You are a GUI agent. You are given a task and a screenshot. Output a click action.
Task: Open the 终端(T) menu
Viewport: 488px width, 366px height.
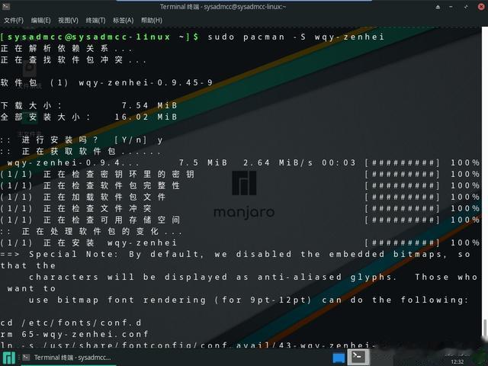click(95, 21)
